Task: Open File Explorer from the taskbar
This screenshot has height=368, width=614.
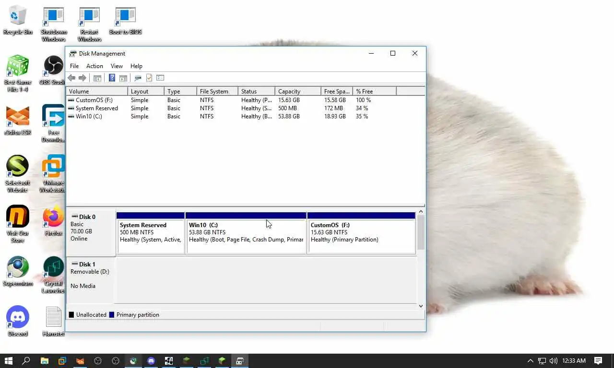Action: [44, 361]
